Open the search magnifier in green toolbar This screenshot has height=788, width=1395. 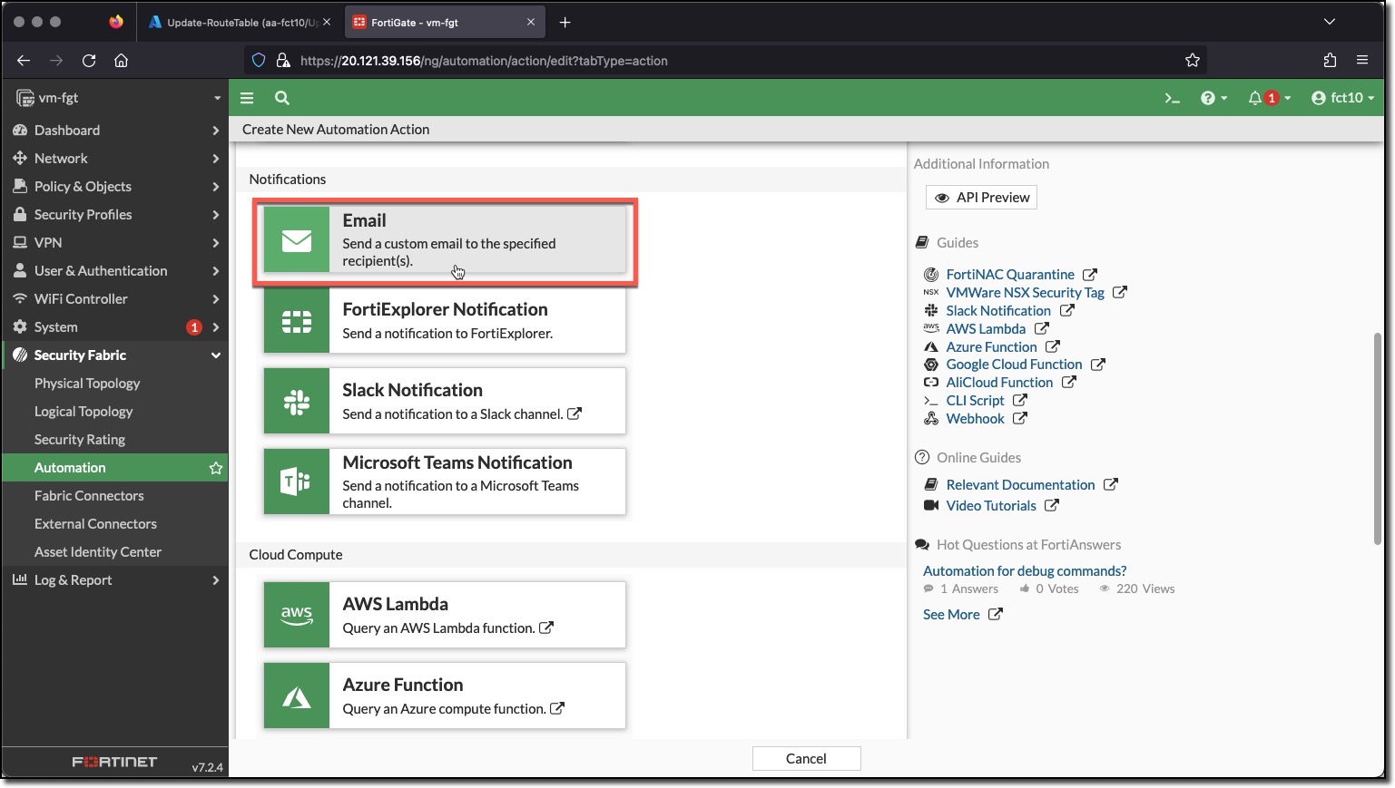point(282,98)
